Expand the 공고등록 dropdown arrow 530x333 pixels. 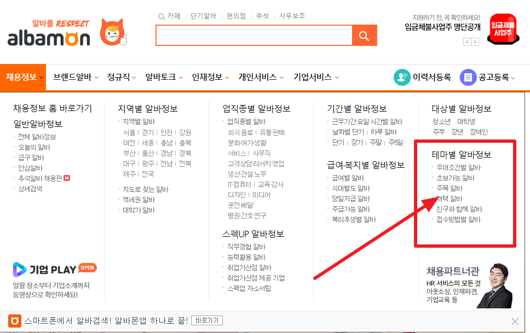pos(513,78)
